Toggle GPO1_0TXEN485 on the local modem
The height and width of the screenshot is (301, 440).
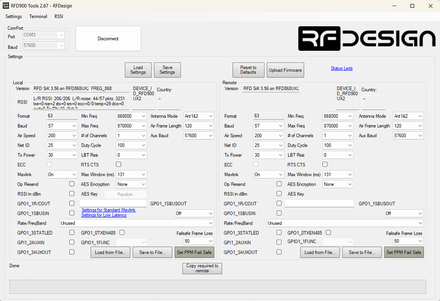pyautogui.click(x=122, y=233)
